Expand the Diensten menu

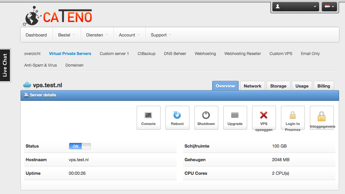97,35
